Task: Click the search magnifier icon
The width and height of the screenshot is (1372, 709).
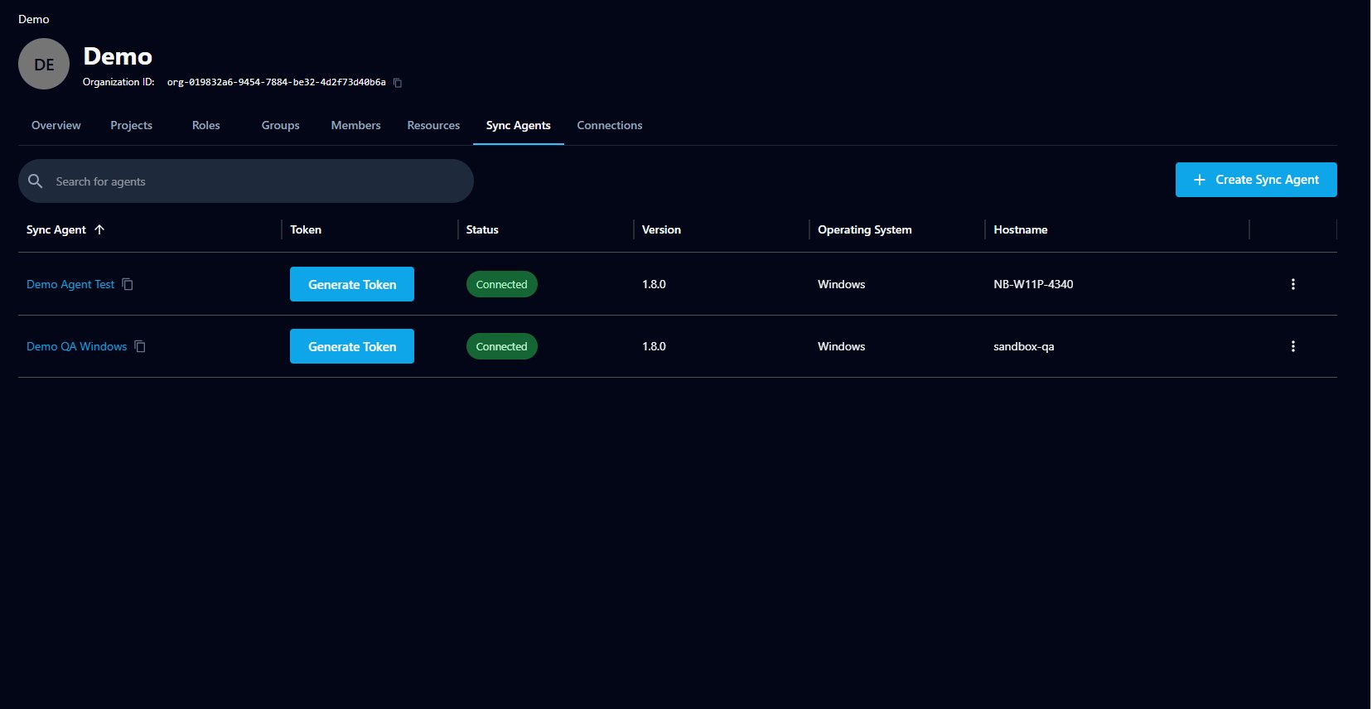Action: pos(36,181)
